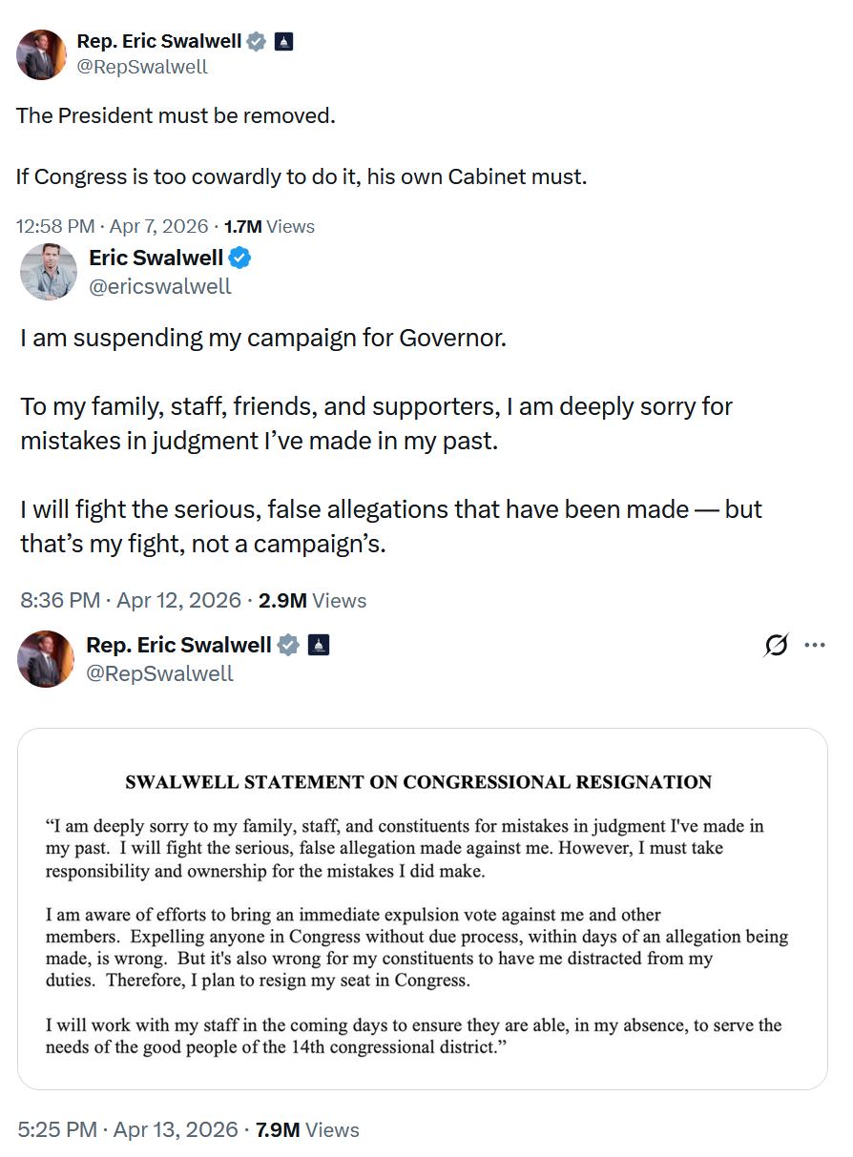Click the @RepSwalwell handle on the Apr 13 tweet
This screenshot has width=853, height=1157.
tap(160, 673)
